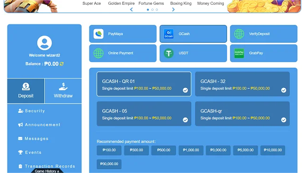Pick ₱1,000.00 recommended amount
This screenshot has height=173, width=302.
click(191, 150)
